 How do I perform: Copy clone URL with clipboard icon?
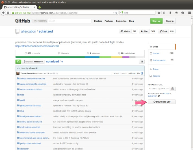173,89
